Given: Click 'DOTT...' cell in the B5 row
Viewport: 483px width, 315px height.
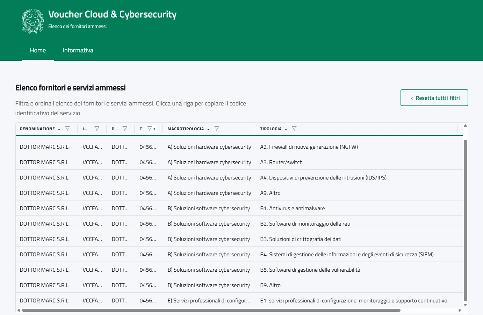Looking at the screenshot, I should pyautogui.click(x=120, y=270).
